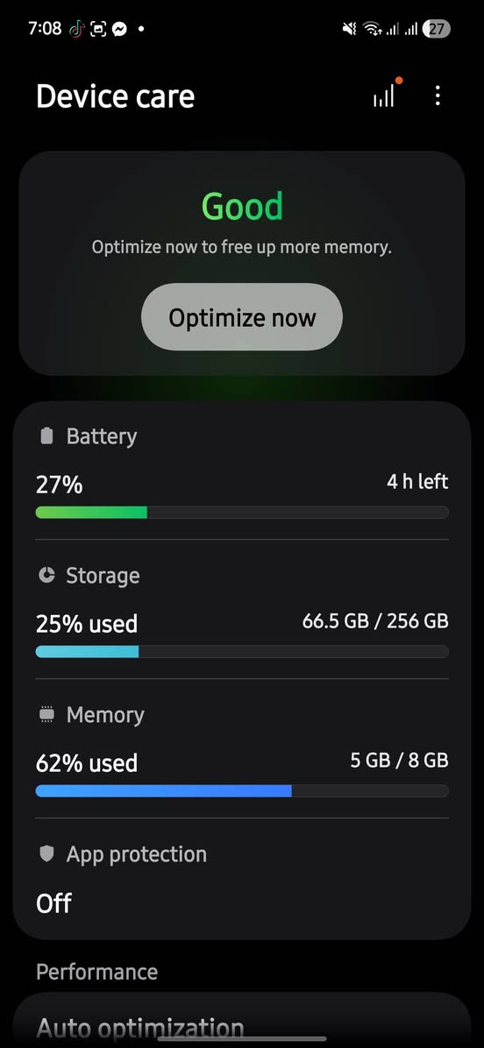Tap the muted sound icon in status bar

(349, 29)
